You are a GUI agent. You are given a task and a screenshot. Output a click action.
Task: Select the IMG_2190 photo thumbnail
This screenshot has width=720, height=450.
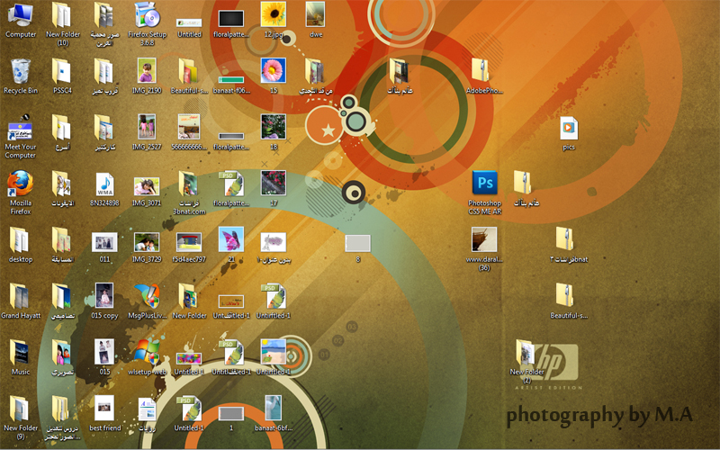point(148,71)
